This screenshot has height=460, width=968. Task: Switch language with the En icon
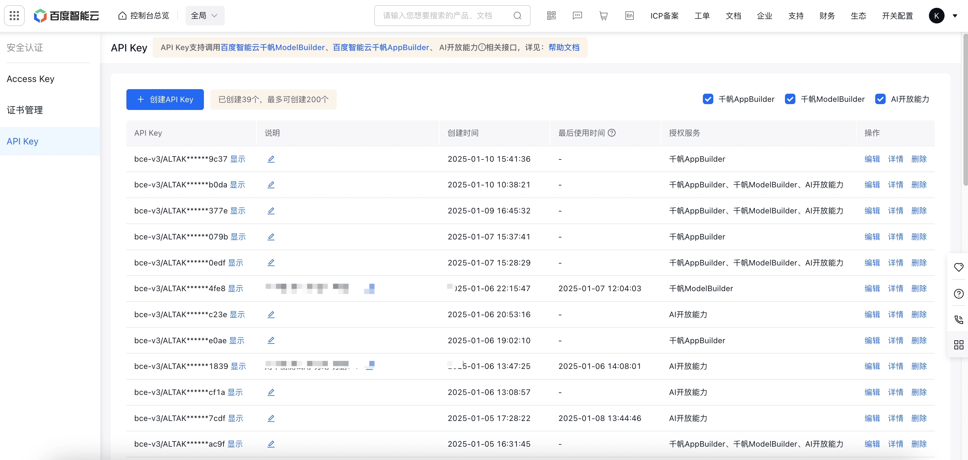(629, 15)
